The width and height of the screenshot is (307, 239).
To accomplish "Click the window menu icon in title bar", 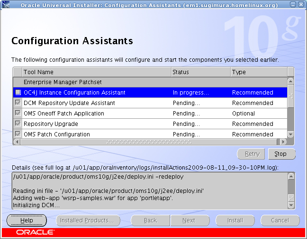I will pos(6,4).
